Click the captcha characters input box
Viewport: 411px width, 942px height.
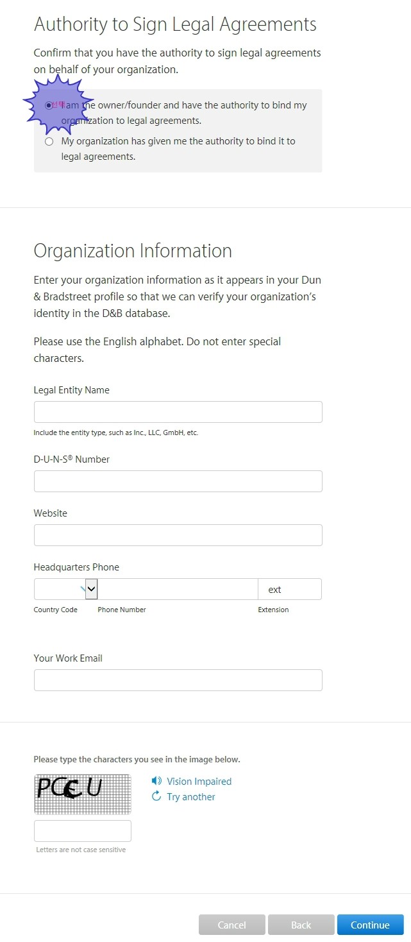pyautogui.click(x=83, y=831)
